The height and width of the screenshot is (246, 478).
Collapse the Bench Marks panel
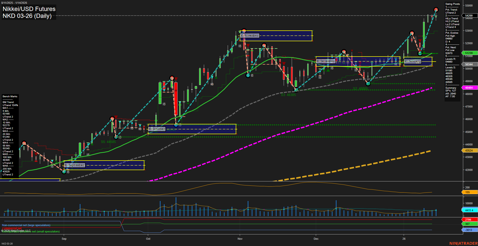click(10, 96)
